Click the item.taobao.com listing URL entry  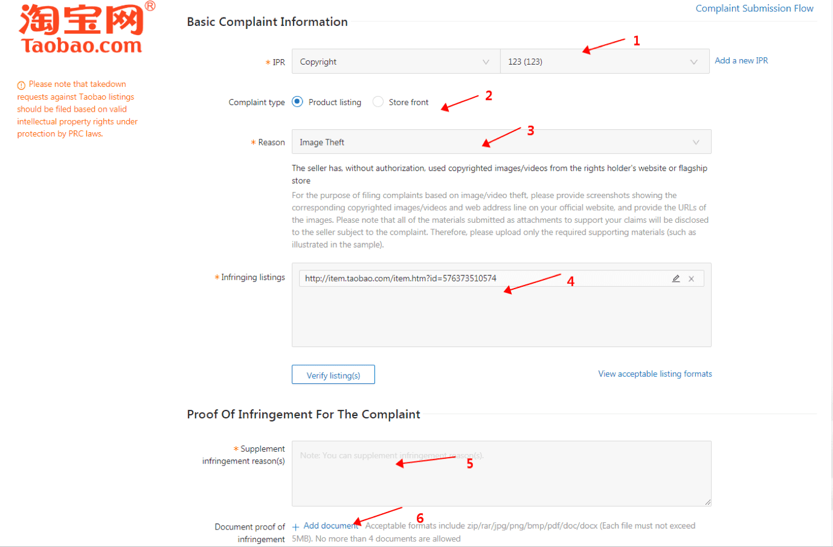(x=400, y=278)
